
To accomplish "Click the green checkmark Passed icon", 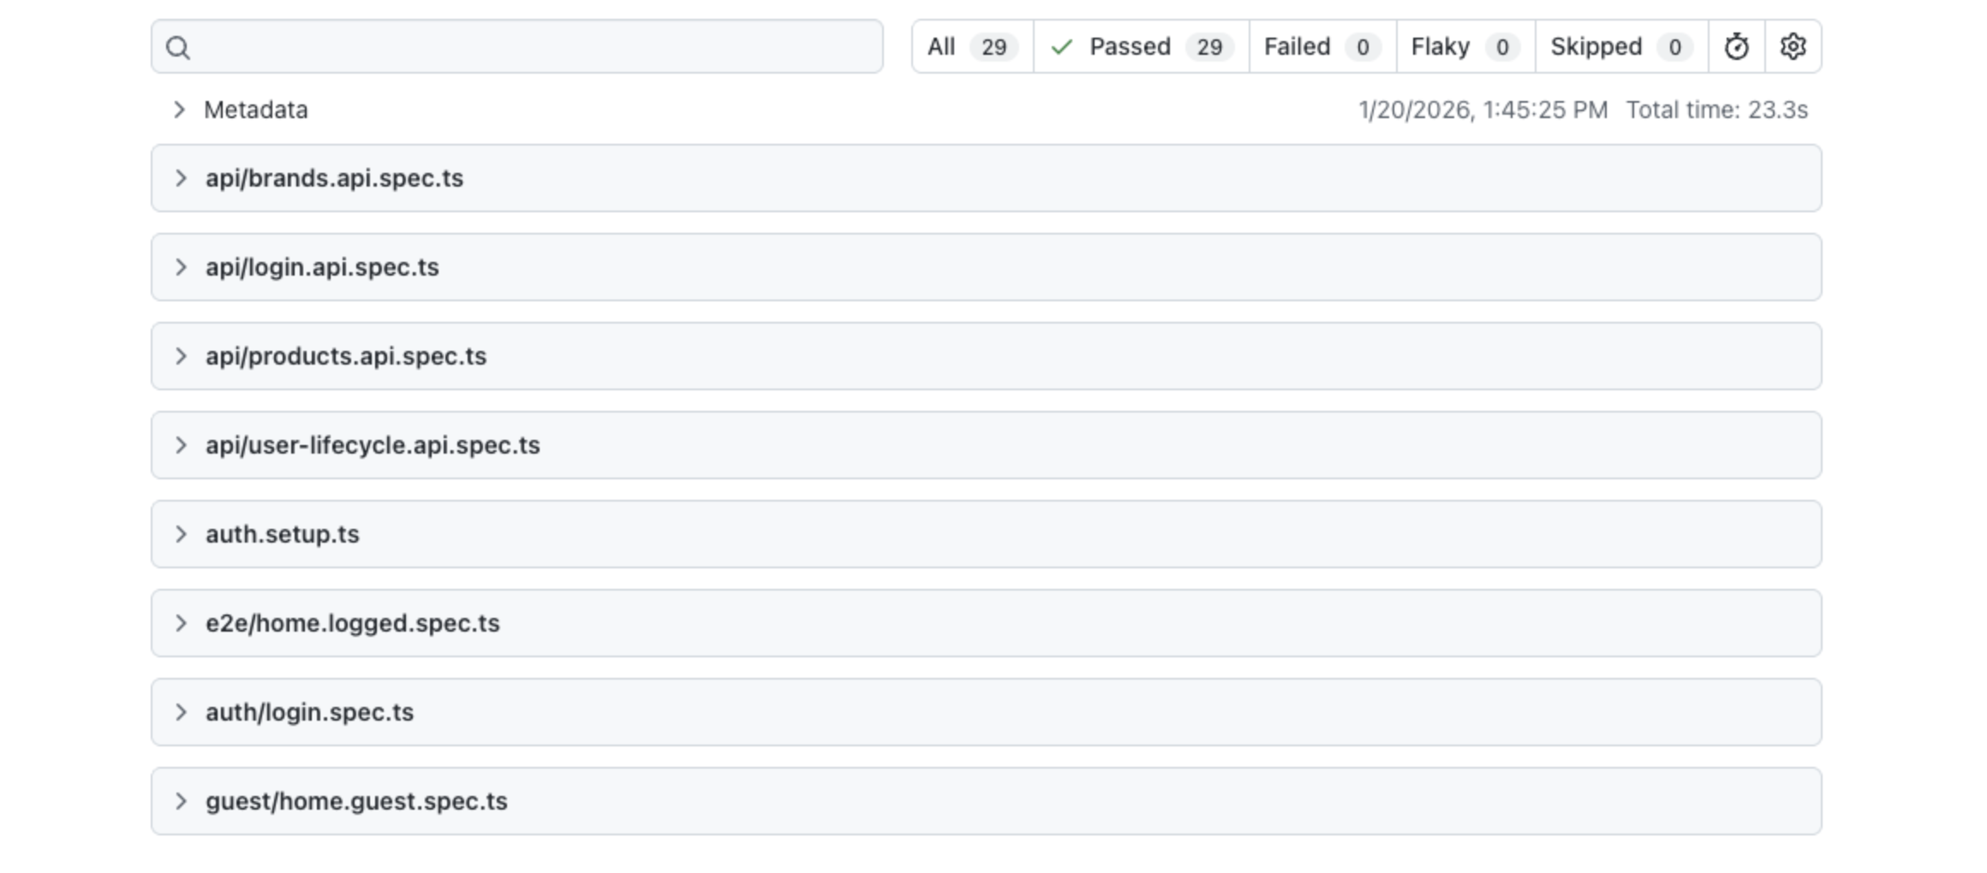I will tap(1061, 47).
